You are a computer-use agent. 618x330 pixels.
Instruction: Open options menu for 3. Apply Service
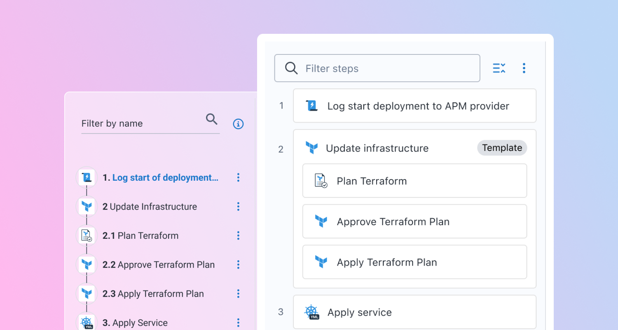(238, 323)
